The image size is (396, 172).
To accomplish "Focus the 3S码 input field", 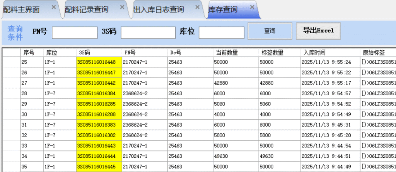I will [x=148, y=33].
